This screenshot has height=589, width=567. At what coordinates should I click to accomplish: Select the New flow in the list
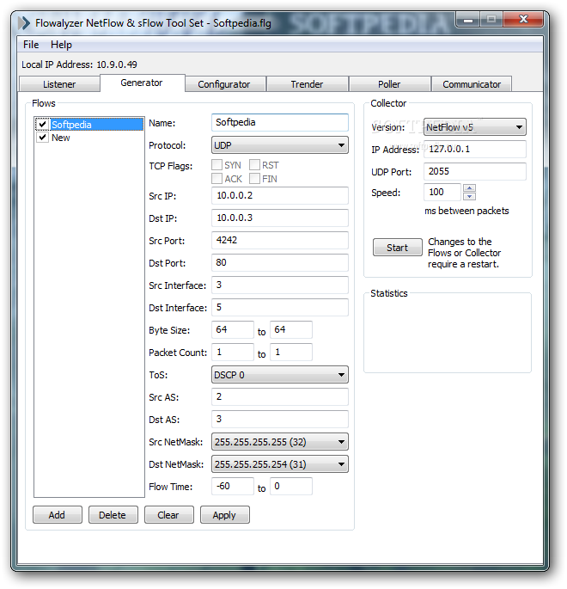click(61, 138)
